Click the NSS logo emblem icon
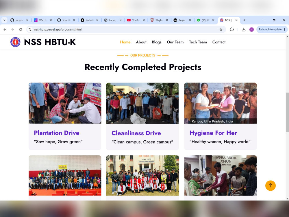 [x=15, y=42]
